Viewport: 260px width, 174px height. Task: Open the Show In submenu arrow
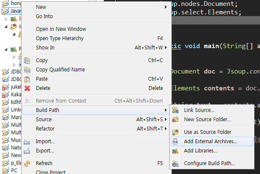166,48
